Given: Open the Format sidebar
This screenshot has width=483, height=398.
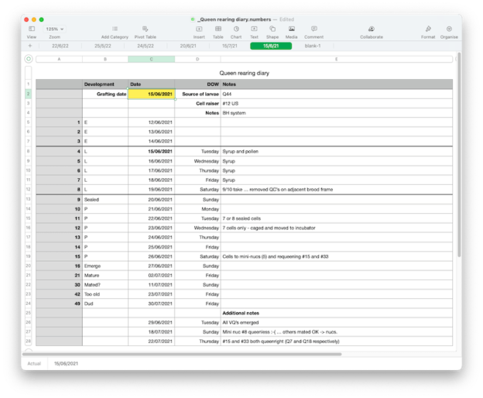Looking at the screenshot, I should tap(428, 29).
